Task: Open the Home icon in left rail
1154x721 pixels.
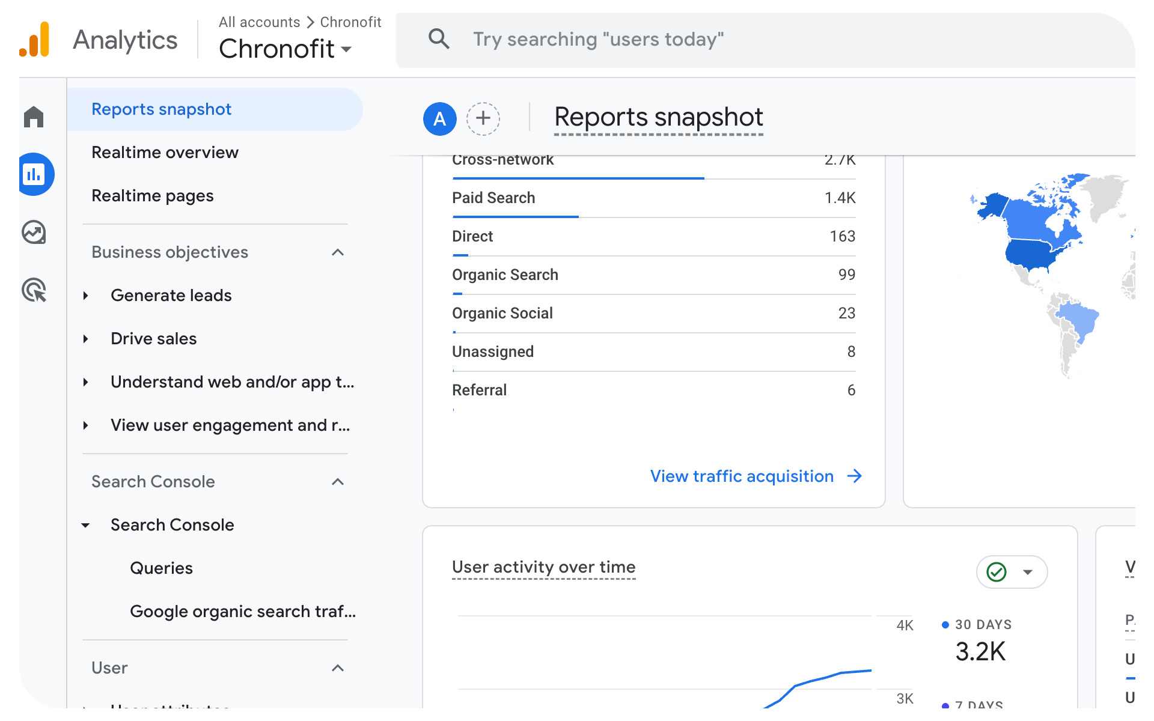Action: (34, 117)
